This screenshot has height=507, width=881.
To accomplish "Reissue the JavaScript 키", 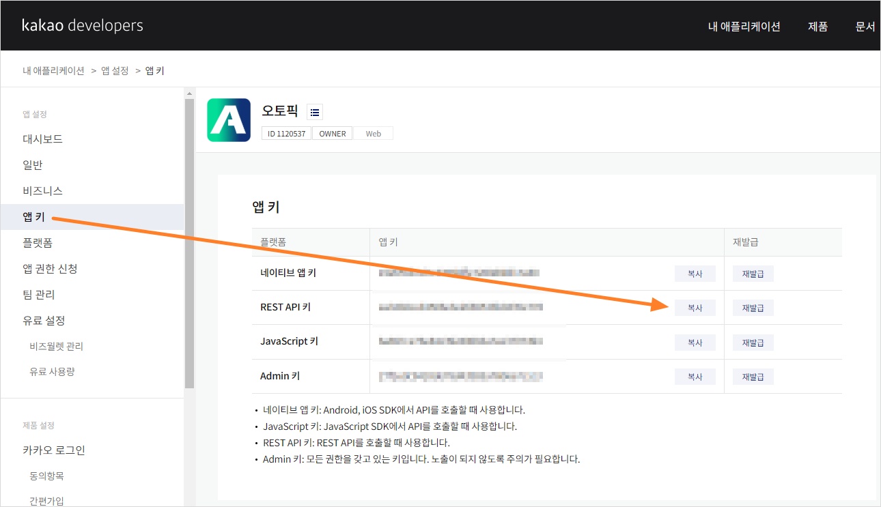I will 753,343.
